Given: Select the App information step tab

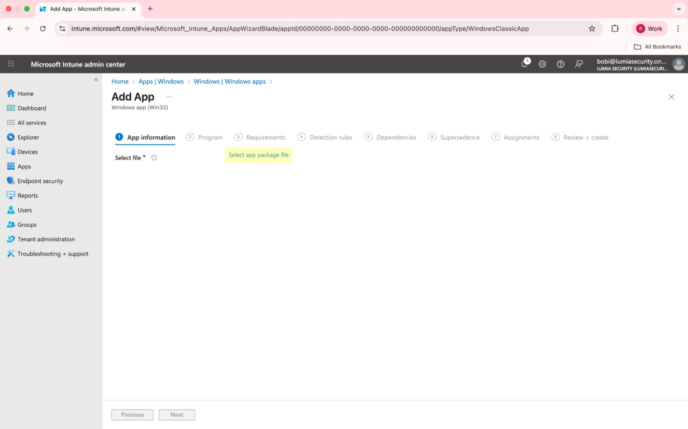Looking at the screenshot, I should coord(145,137).
